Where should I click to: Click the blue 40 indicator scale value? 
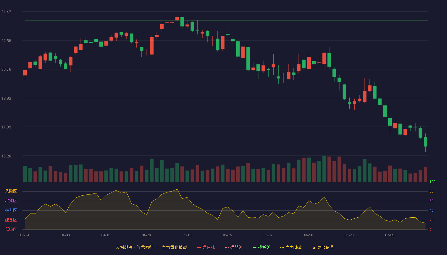[431, 211]
